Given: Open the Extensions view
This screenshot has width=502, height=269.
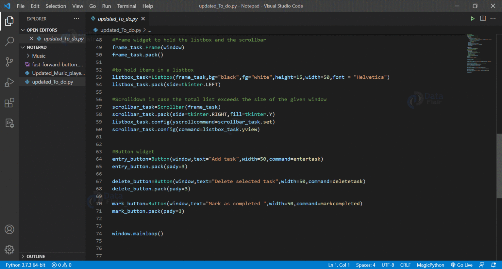Looking at the screenshot, I should tap(9, 103).
